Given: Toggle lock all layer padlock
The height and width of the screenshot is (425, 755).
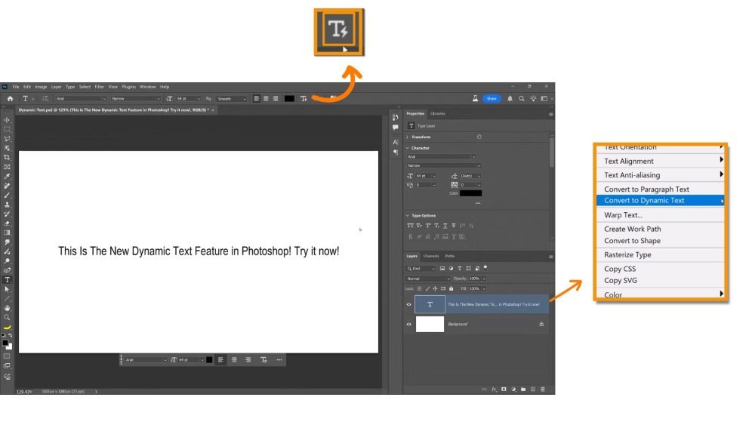Looking at the screenshot, I should click(x=451, y=288).
